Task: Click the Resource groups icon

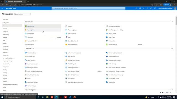Action: click(x=66, y=30)
